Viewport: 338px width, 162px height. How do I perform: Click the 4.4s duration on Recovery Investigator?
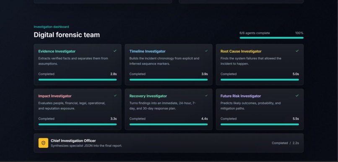[x=205, y=119]
